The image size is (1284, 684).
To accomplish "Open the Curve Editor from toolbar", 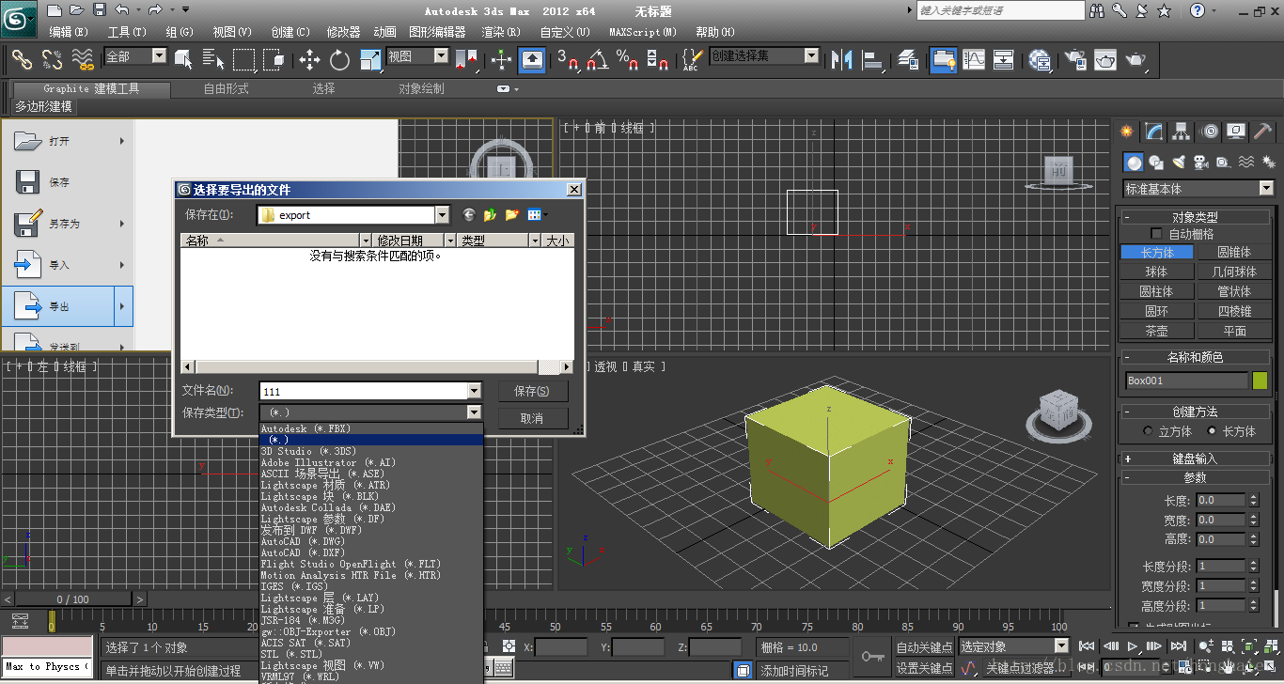I will (974, 60).
